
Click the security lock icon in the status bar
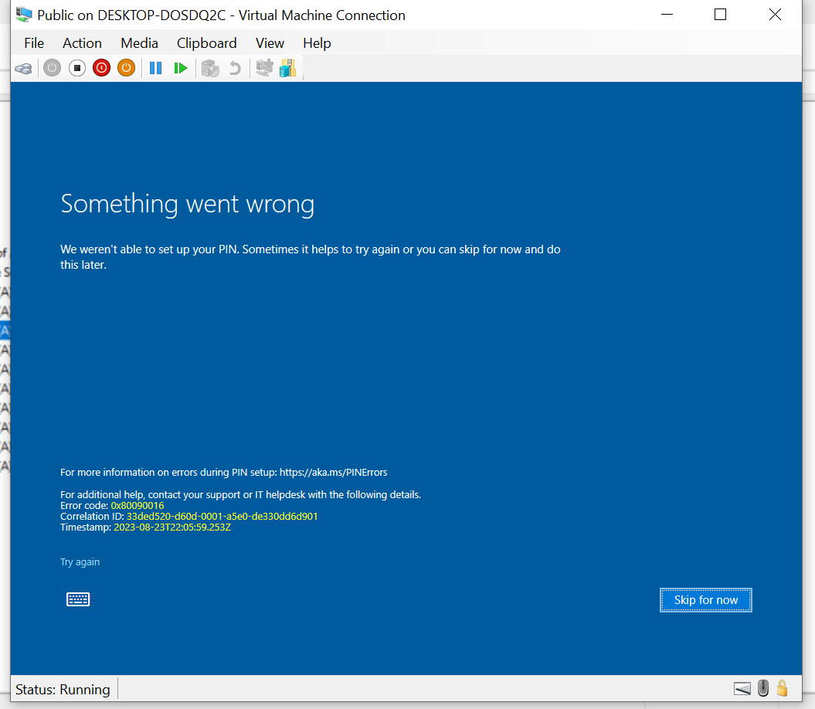[x=783, y=688]
